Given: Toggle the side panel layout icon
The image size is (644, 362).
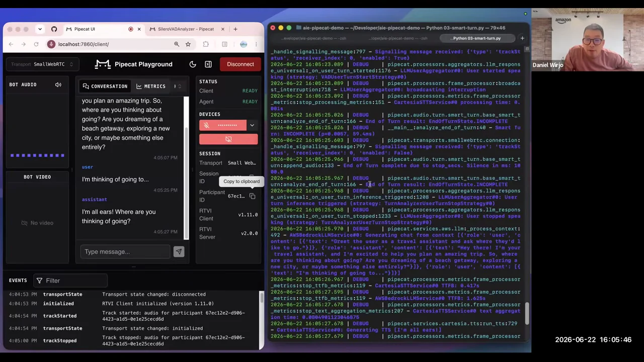Looking at the screenshot, I should tap(208, 64).
